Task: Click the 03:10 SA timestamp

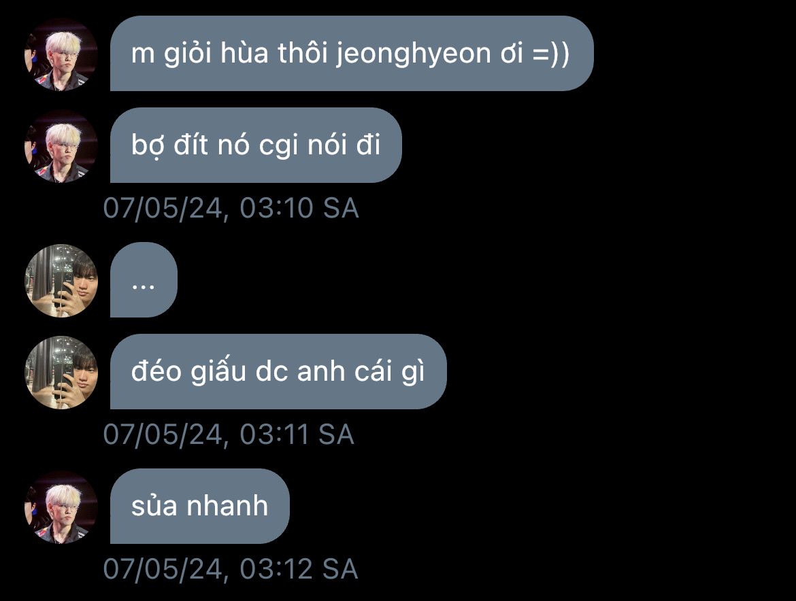Action: coord(231,209)
